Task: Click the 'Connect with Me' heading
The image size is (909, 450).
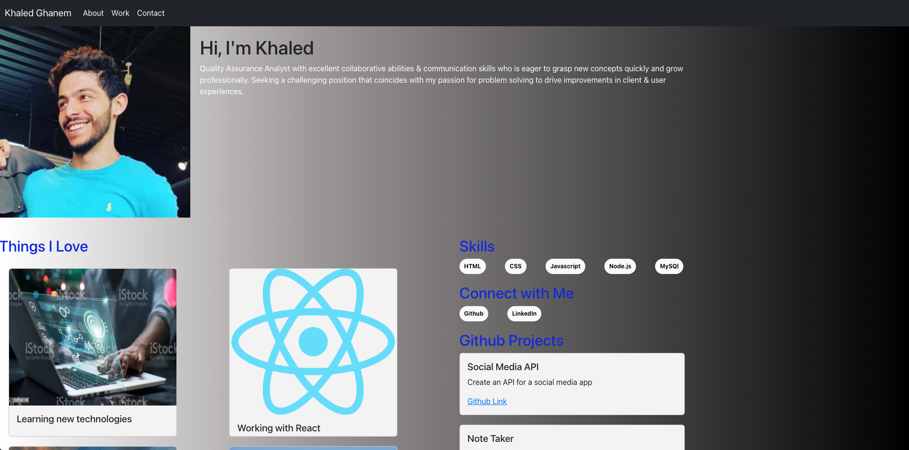Action: point(516,293)
